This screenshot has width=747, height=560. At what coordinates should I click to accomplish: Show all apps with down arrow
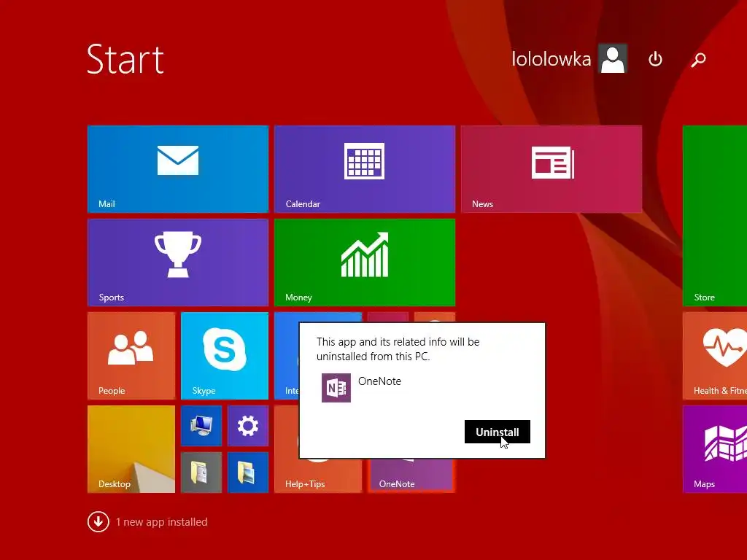[98, 522]
